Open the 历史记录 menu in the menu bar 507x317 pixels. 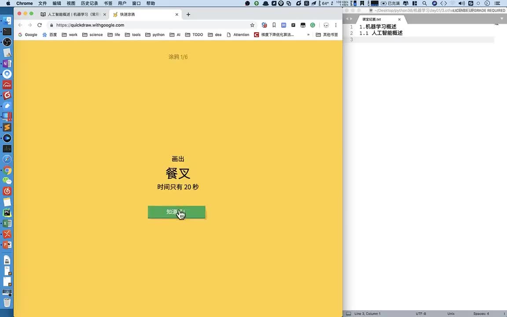[89, 3]
